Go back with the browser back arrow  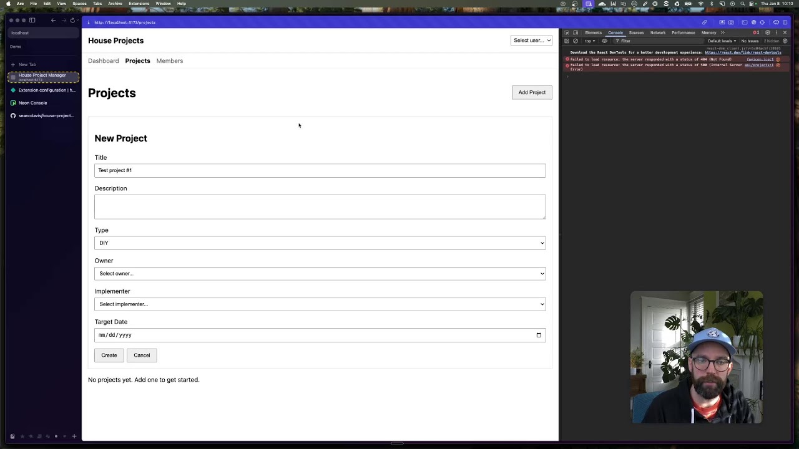pos(53,20)
